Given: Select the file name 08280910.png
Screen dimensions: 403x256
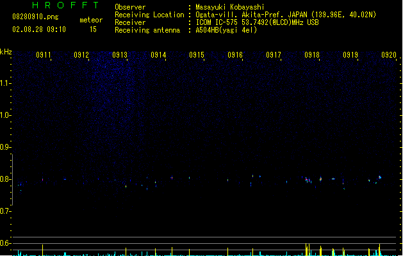Looking at the screenshot, I should click(x=35, y=17).
